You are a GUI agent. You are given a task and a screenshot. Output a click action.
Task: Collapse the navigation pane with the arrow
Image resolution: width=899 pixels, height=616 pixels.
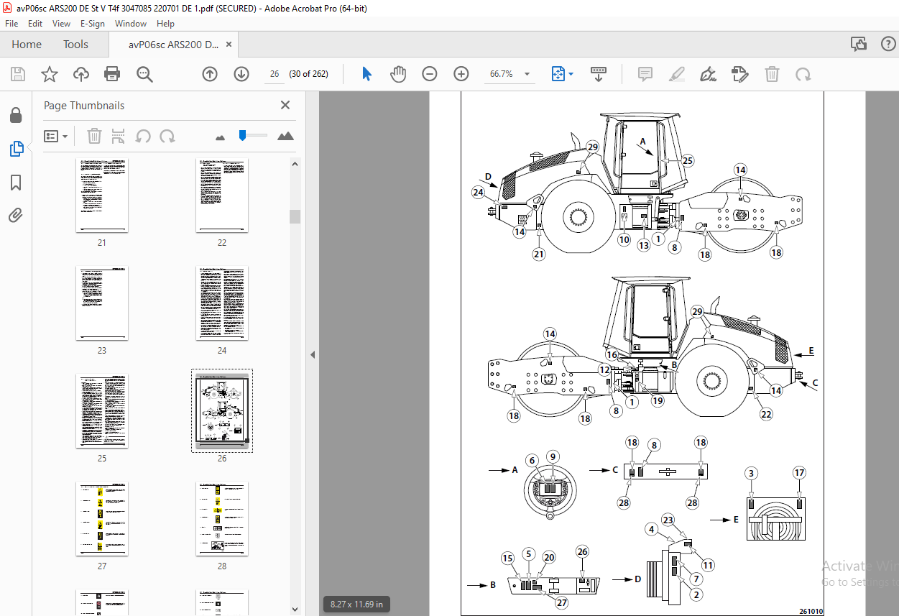point(313,354)
